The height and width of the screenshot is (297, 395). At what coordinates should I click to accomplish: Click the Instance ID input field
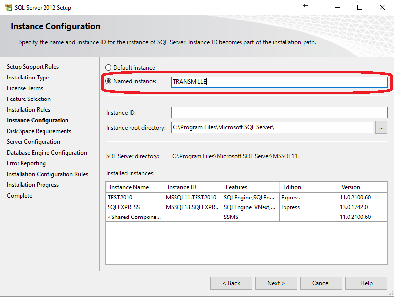279,112
